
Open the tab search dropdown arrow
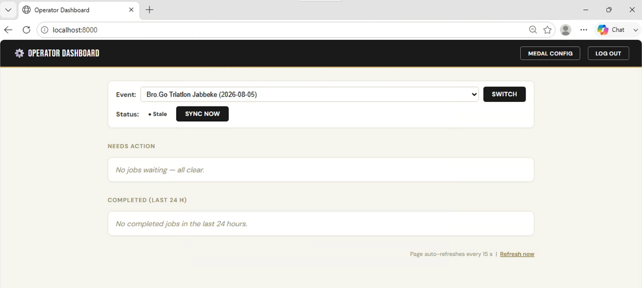(8, 10)
